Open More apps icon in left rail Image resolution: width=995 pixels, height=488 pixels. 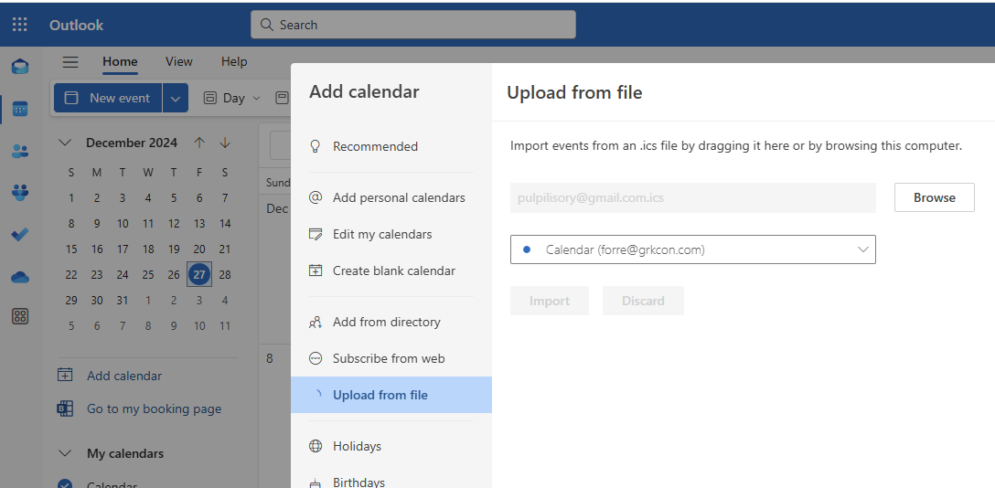pyautogui.click(x=20, y=316)
